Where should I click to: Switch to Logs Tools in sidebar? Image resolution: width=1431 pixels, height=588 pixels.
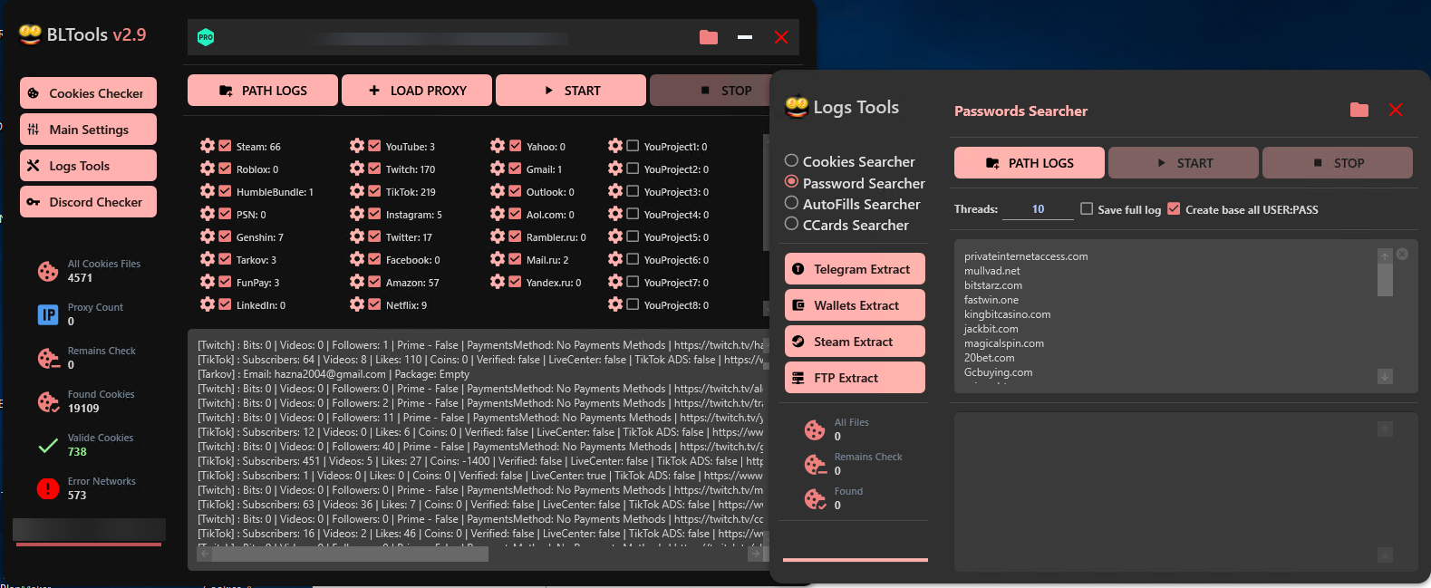coord(88,166)
